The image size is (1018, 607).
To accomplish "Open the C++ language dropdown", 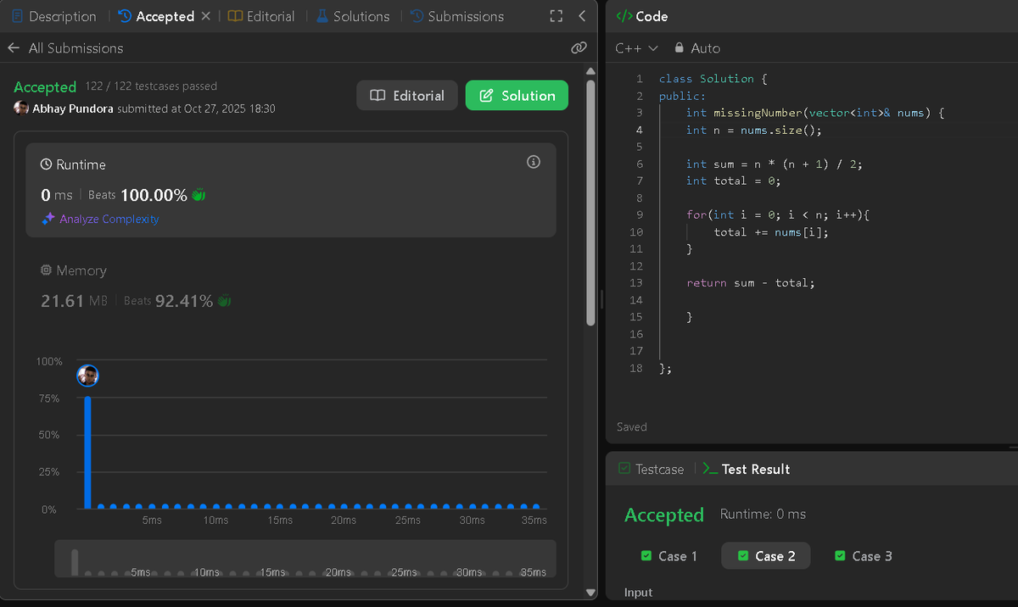I will pyautogui.click(x=636, y=48).
